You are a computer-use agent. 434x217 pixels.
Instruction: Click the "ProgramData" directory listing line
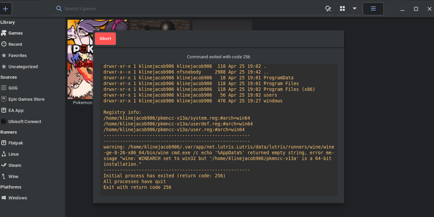(199, 78)
